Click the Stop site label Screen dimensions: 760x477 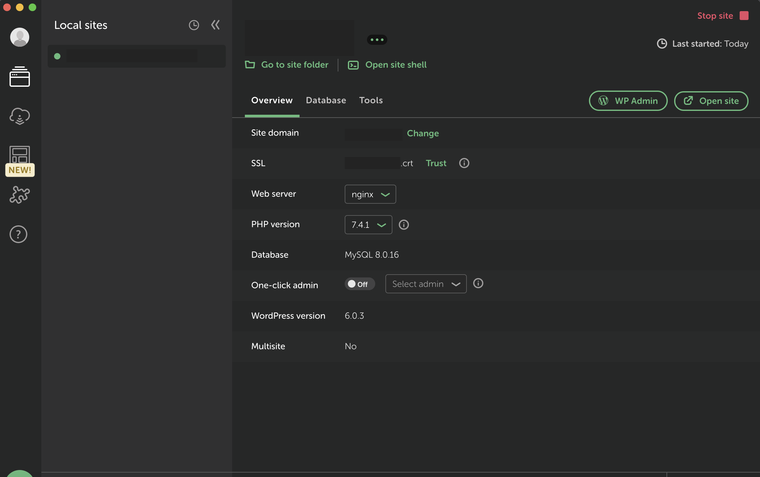715,16
